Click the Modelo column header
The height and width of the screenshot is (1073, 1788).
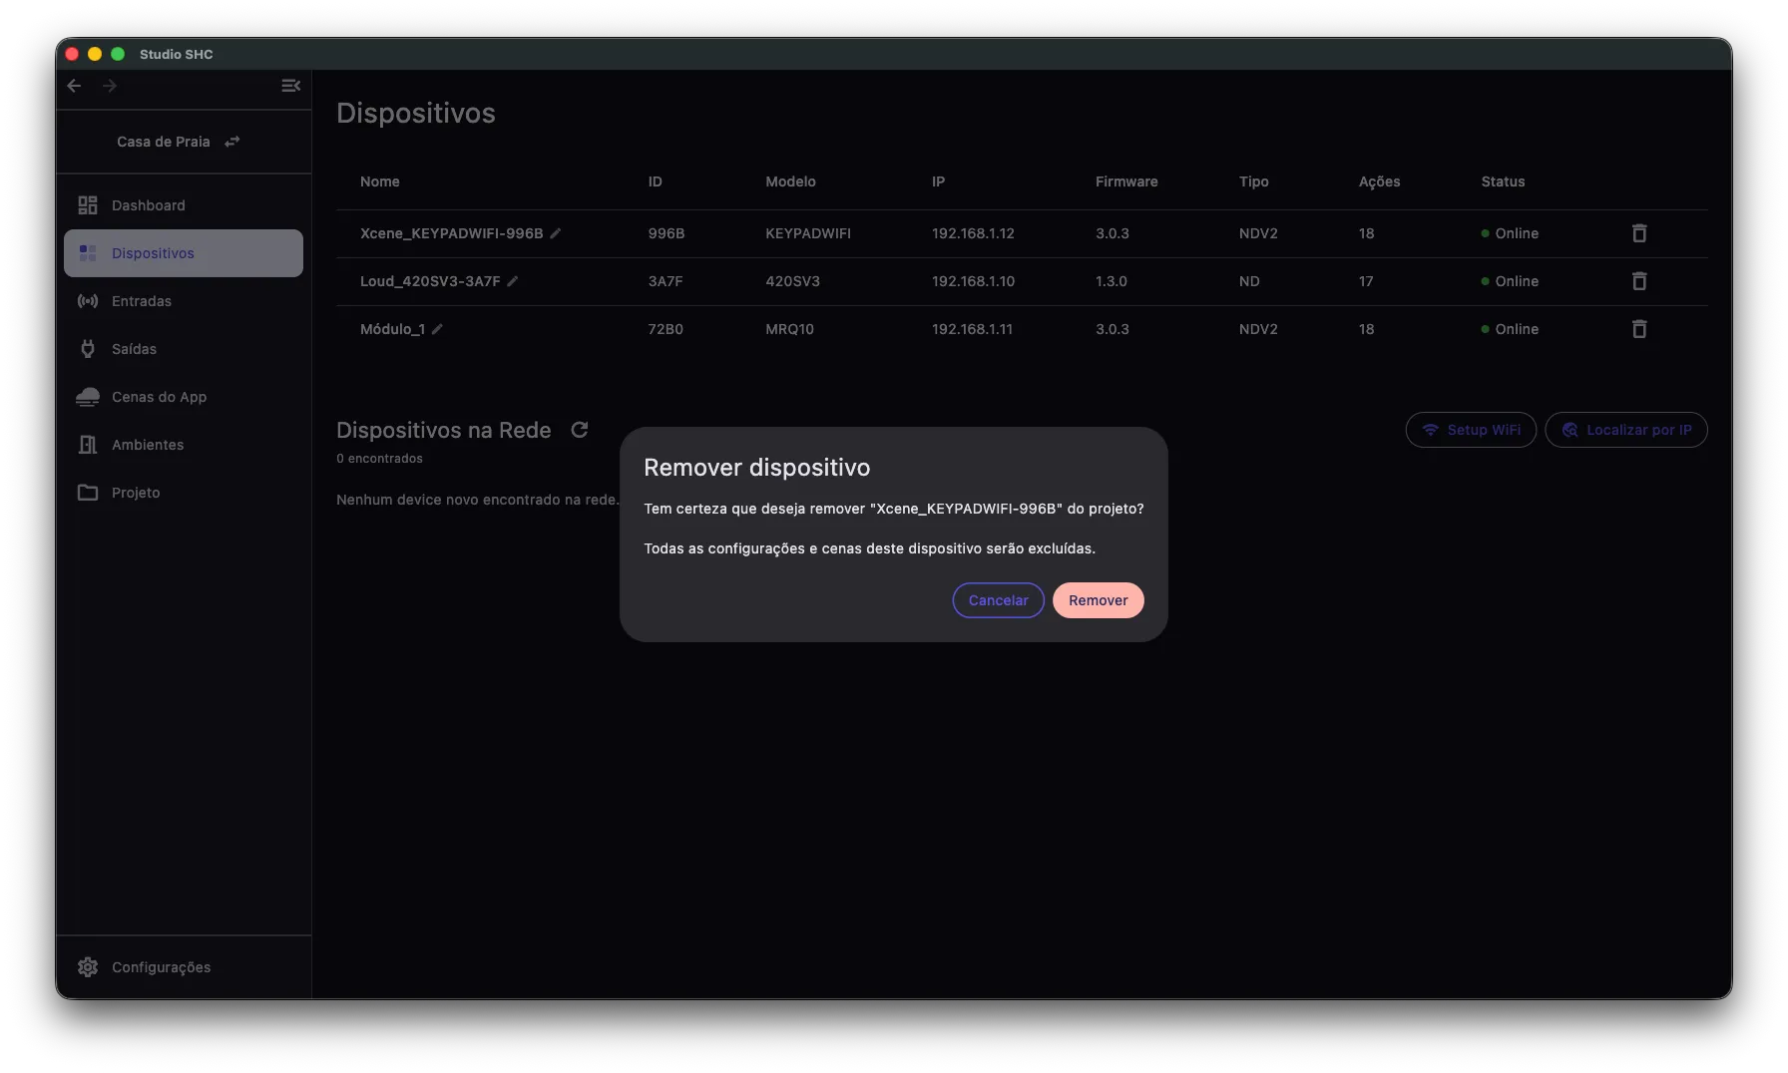(790, 181)
